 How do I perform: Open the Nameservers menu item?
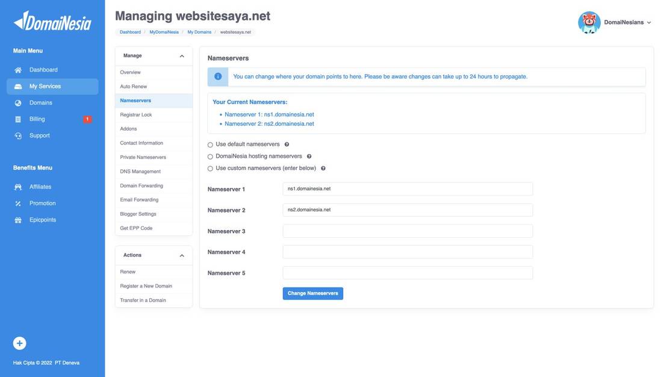[x=134, y=99]
